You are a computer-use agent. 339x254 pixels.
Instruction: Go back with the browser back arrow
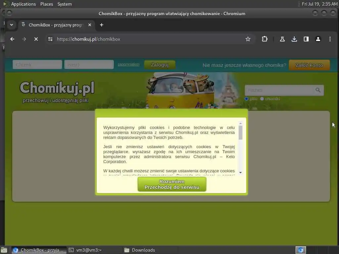(12, 39)
